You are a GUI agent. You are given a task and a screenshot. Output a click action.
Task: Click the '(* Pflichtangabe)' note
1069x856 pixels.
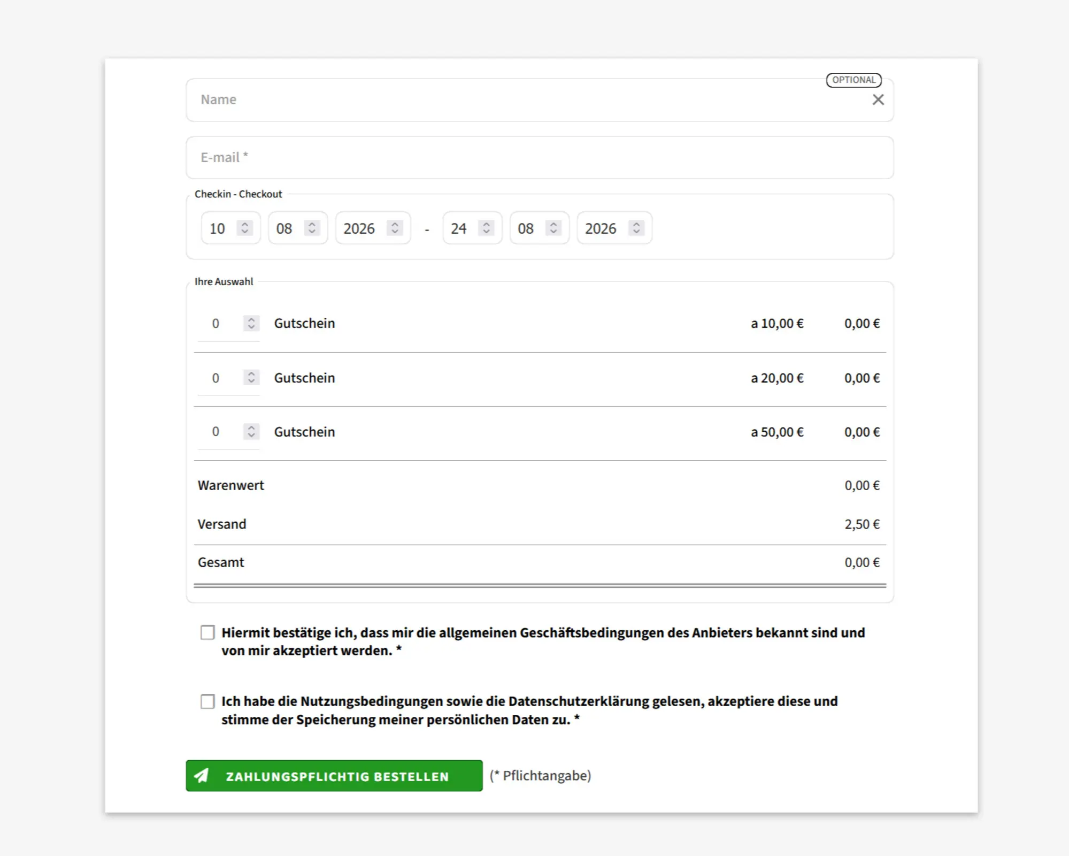(x=540, y=776)
